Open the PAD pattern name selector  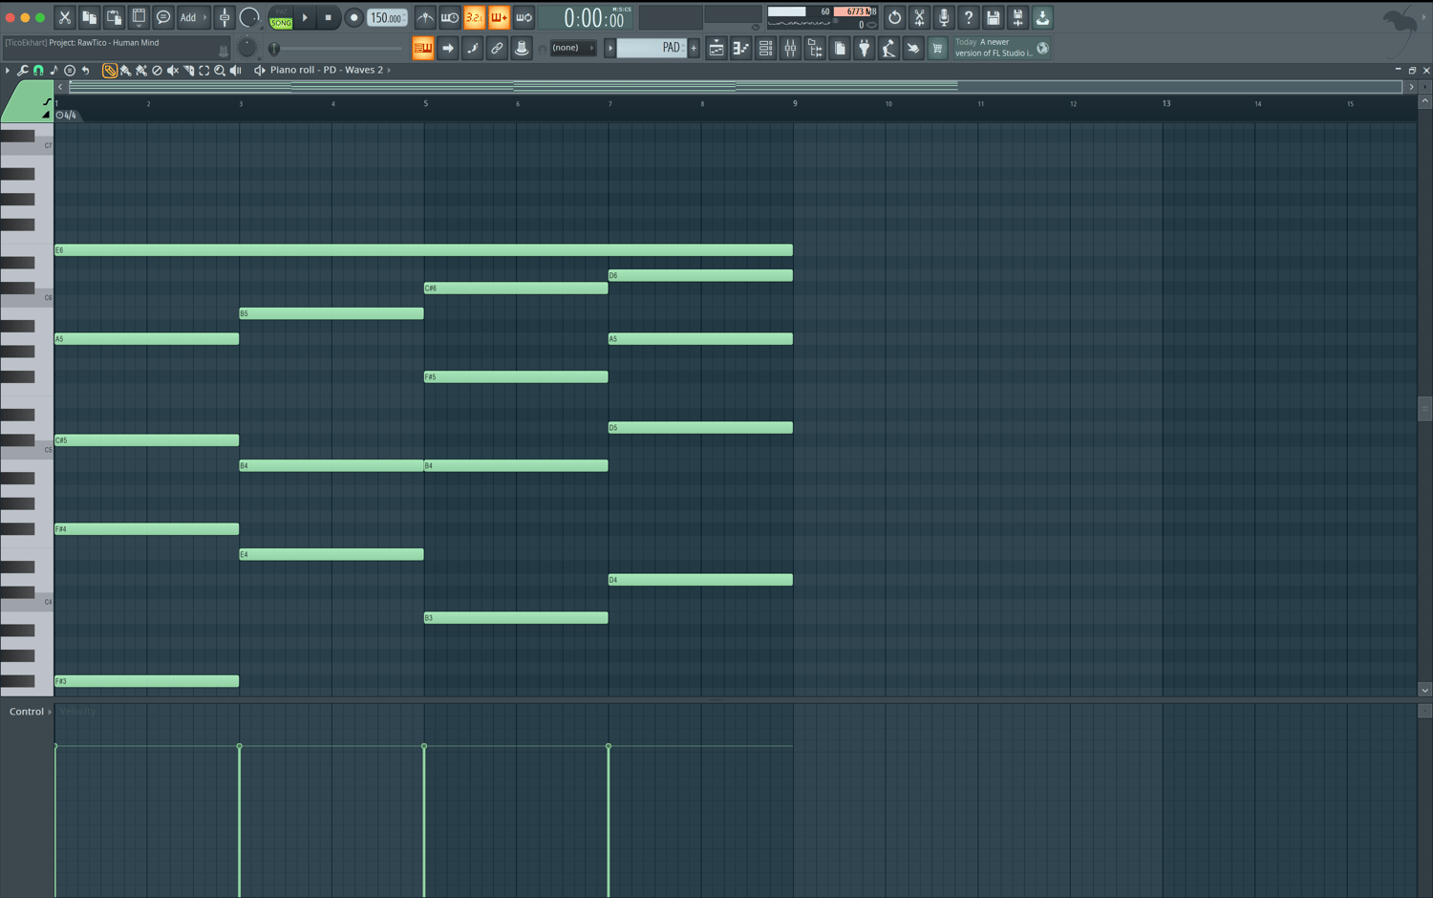coord(652,48)
